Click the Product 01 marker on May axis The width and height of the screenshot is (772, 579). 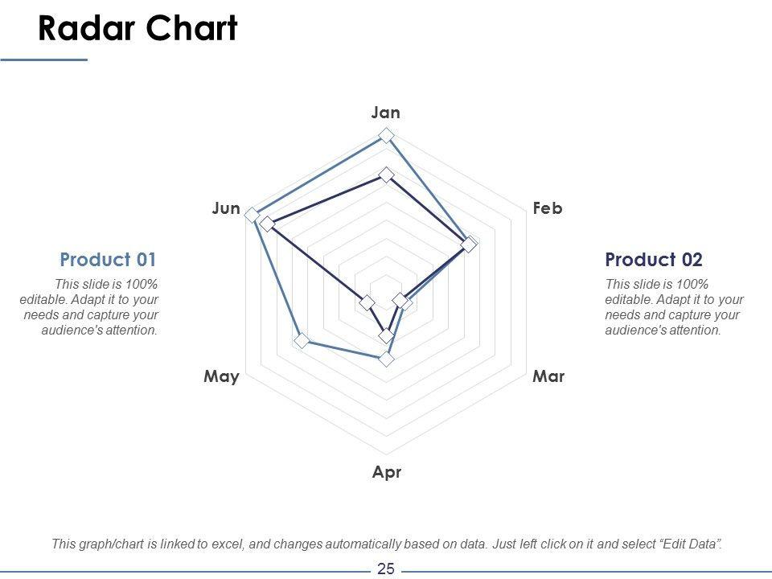pos(302,341)
